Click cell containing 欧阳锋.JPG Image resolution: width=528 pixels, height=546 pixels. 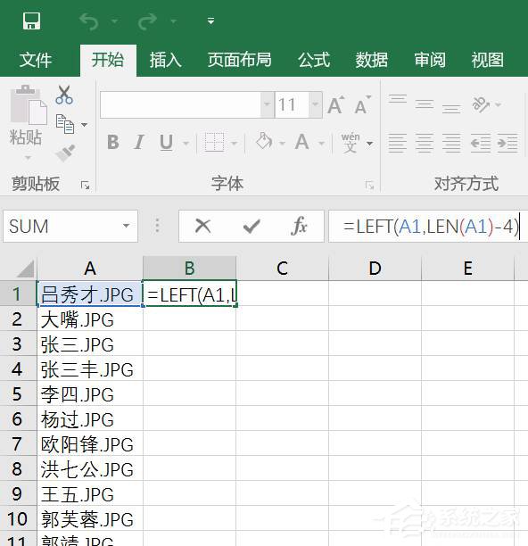pos(90,444)
